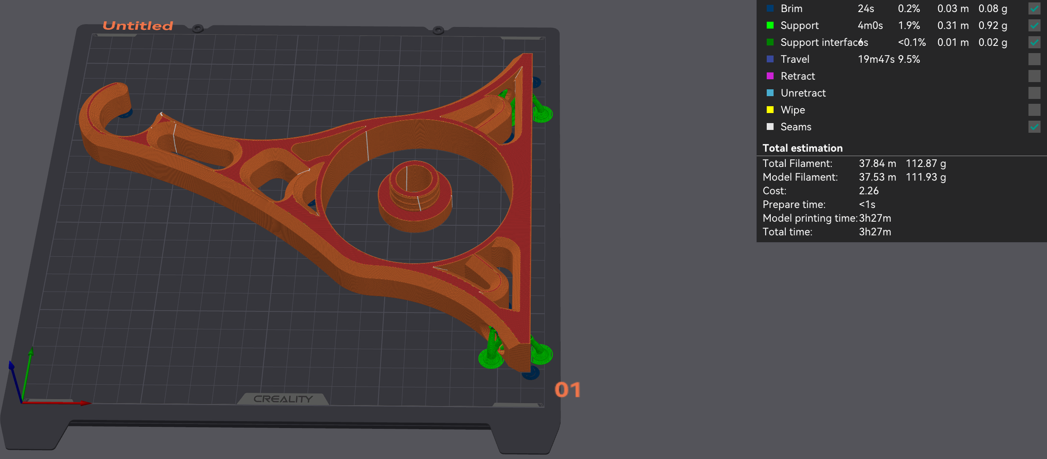Screen dimensions: 1047x459
Task: Enable the Wipe visibility checkbox
Action: coord(1034,110)
